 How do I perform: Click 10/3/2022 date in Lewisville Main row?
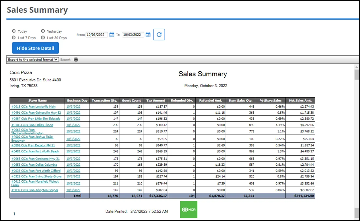click(x=73, y=107)
